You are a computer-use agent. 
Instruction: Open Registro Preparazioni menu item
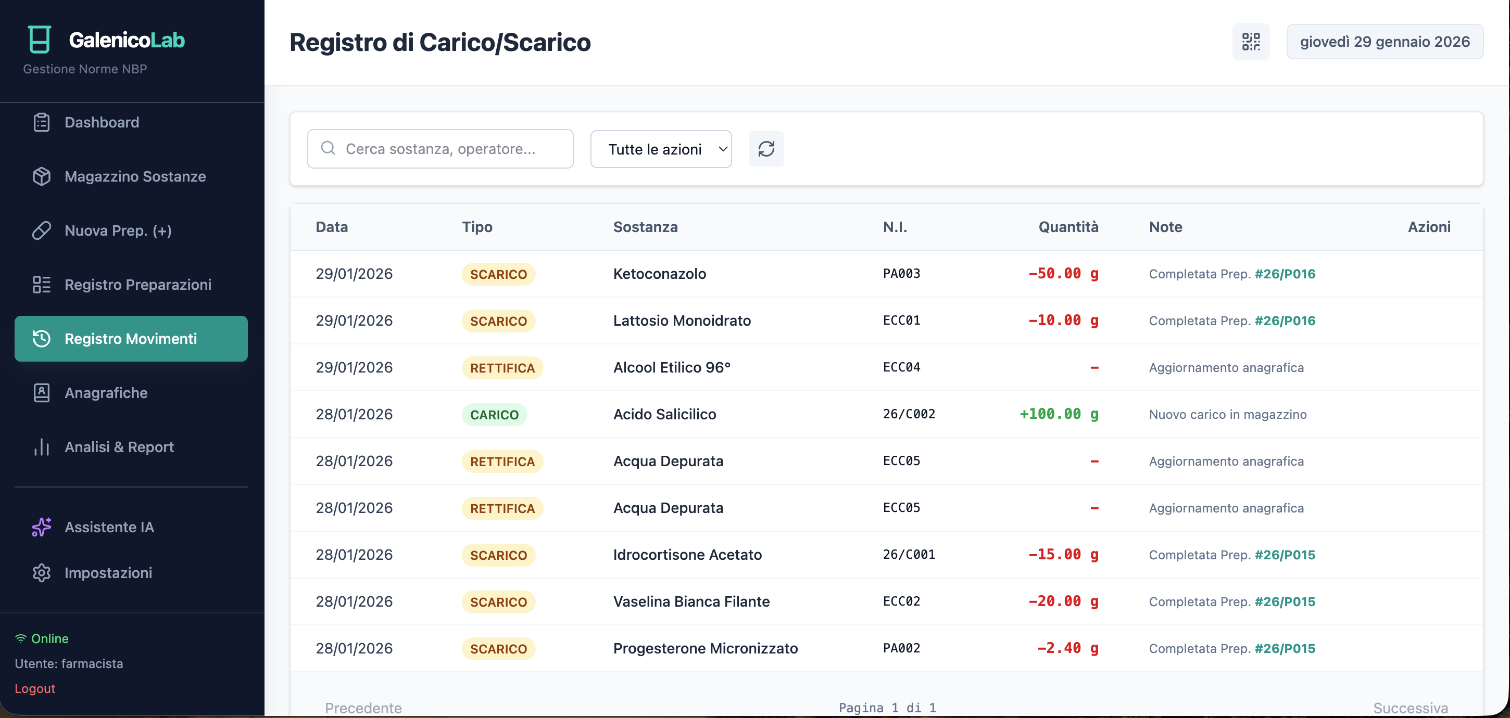pyautogui.click(x=137, y=285)
